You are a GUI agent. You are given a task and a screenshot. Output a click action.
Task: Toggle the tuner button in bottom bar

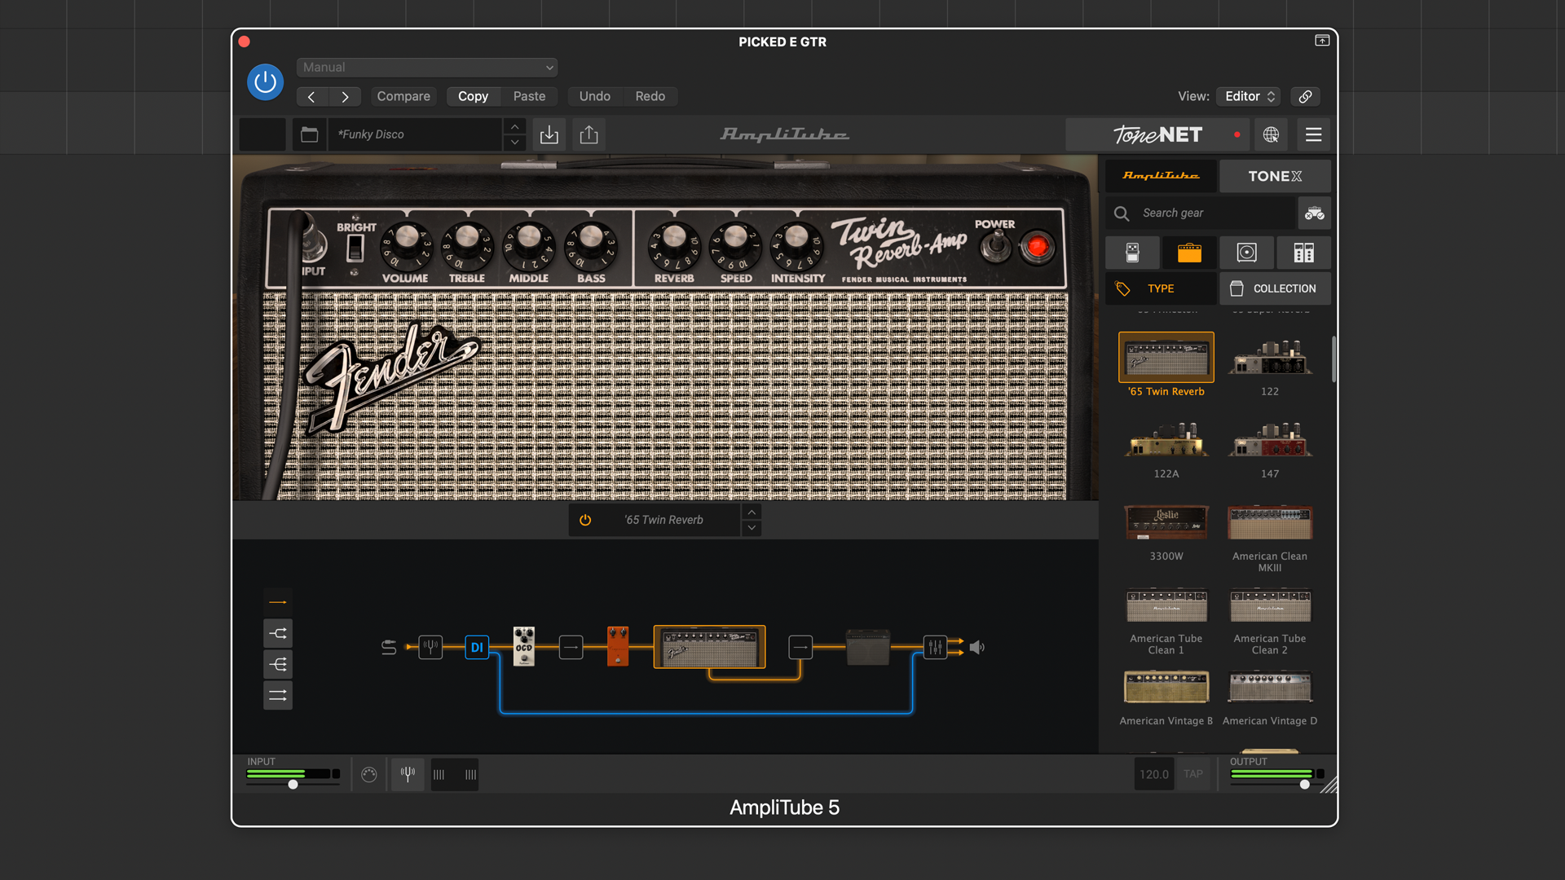408,774
